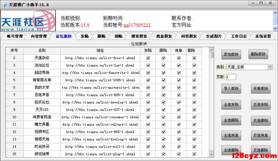
Task: Toggle 发贴 checkbox for 时尚资讯 row
Action: (148, 147)
